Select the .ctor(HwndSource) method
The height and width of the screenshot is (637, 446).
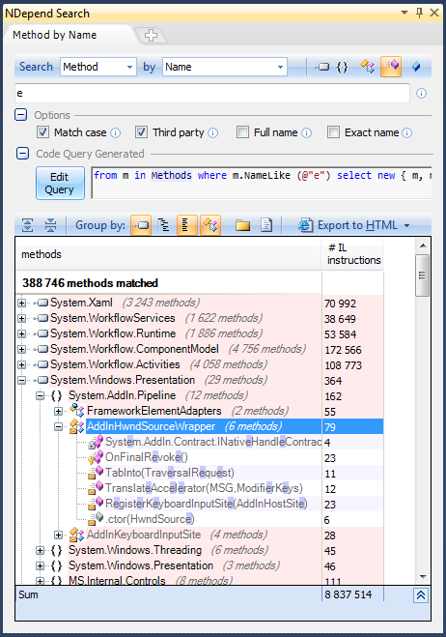click(x=150, y=519)
